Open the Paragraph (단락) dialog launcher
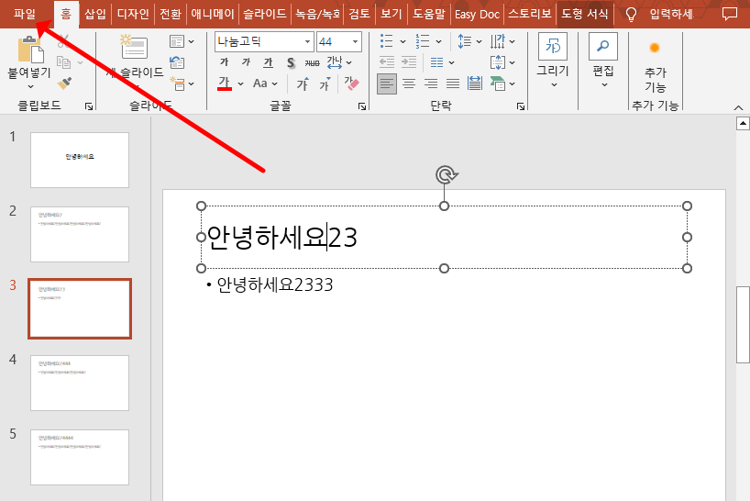This screenshot has width=750, height=501. (521, 106)
